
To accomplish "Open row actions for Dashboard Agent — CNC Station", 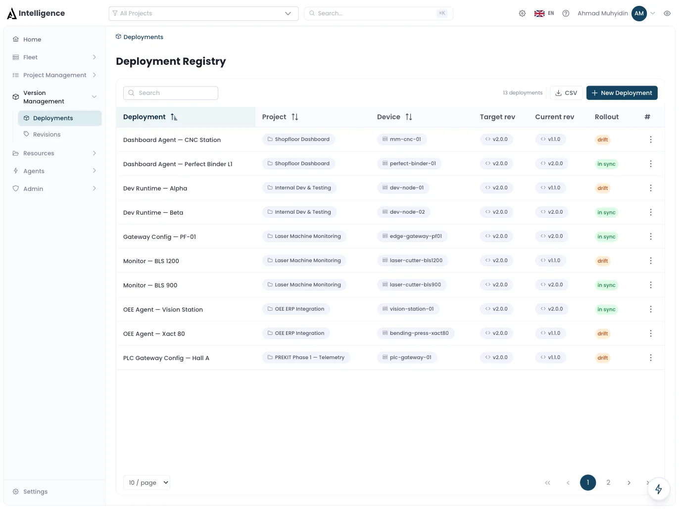I will point(651,140).
